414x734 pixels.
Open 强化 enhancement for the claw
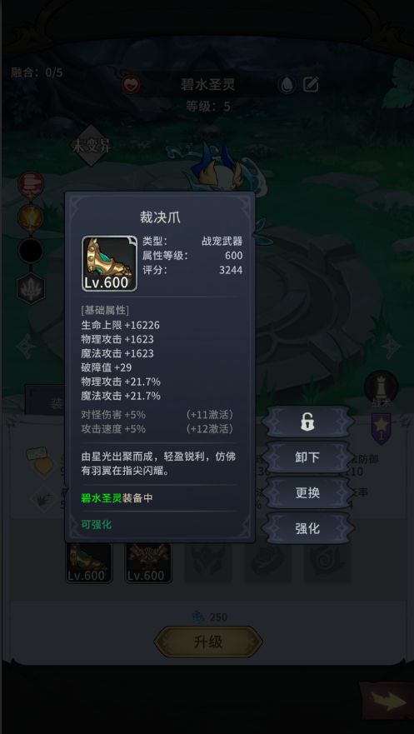307,528
